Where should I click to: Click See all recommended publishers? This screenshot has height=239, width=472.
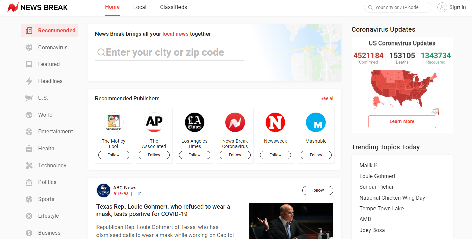[x=327, y=98]
